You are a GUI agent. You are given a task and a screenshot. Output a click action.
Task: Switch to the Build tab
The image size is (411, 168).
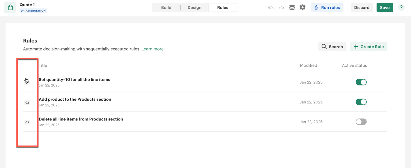point(166,8)
